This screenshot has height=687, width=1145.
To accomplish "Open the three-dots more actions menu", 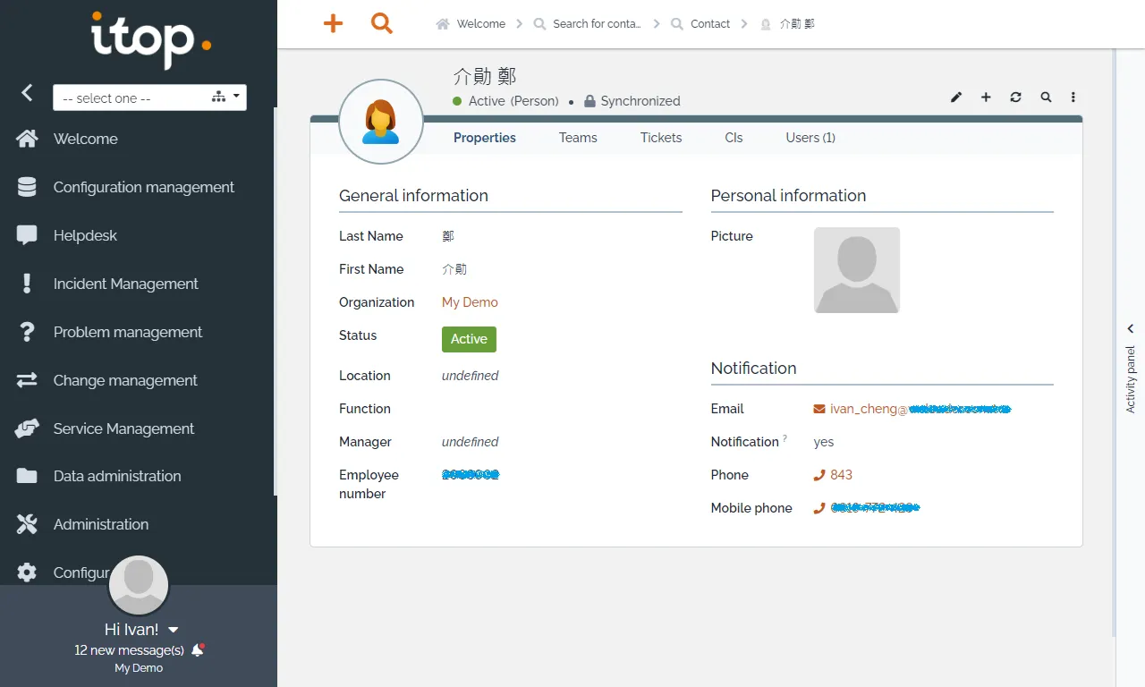I will coord(1073,97).
